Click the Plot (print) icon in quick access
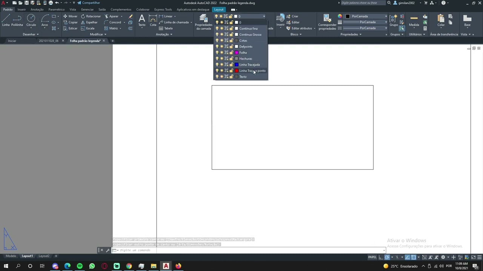The width and height of the screenshot is (483, 271). [x=51, y=3]
